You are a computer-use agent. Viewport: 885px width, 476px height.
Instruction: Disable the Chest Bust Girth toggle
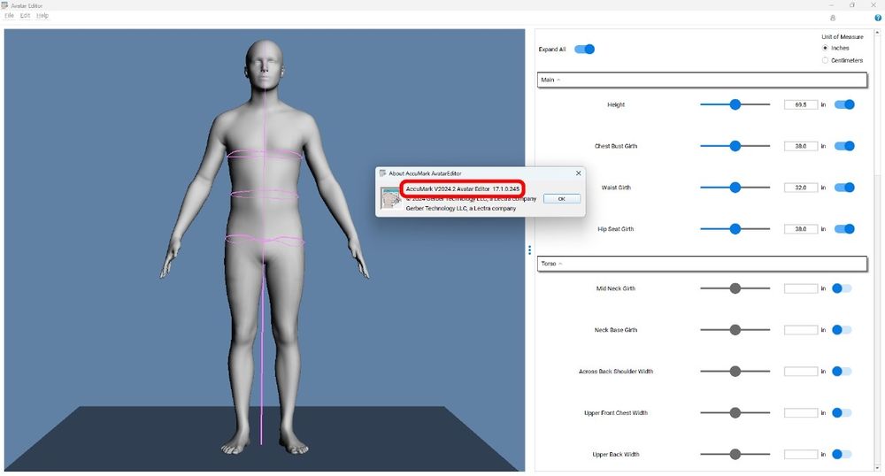[x=844, y=146]
